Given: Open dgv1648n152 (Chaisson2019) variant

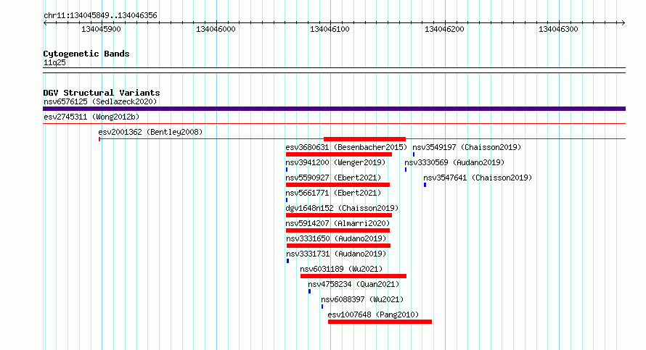Looking at the screenshot, I should [x=342, y=208].
